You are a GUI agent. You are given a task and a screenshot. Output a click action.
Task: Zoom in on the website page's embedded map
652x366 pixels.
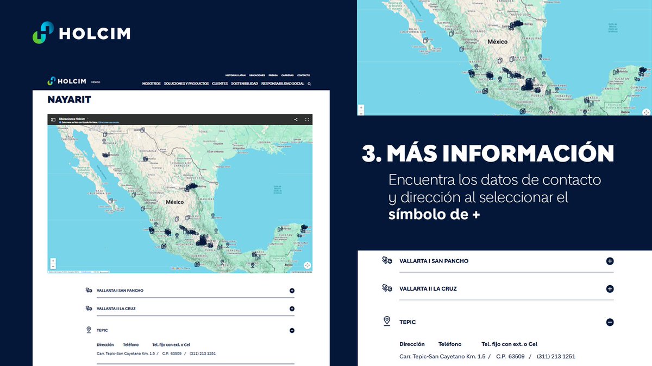coord(53,261)
